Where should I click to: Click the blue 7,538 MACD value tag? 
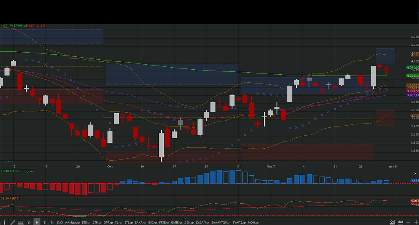click(x=415, y=181)
